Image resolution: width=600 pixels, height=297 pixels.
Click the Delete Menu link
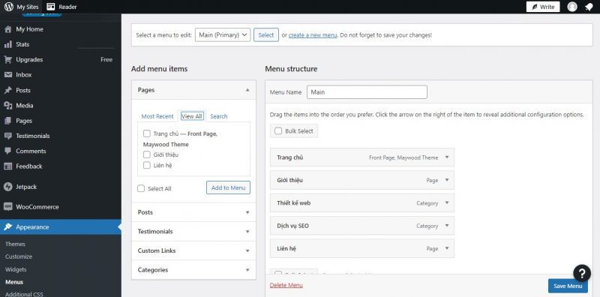(x=286, y=285)
